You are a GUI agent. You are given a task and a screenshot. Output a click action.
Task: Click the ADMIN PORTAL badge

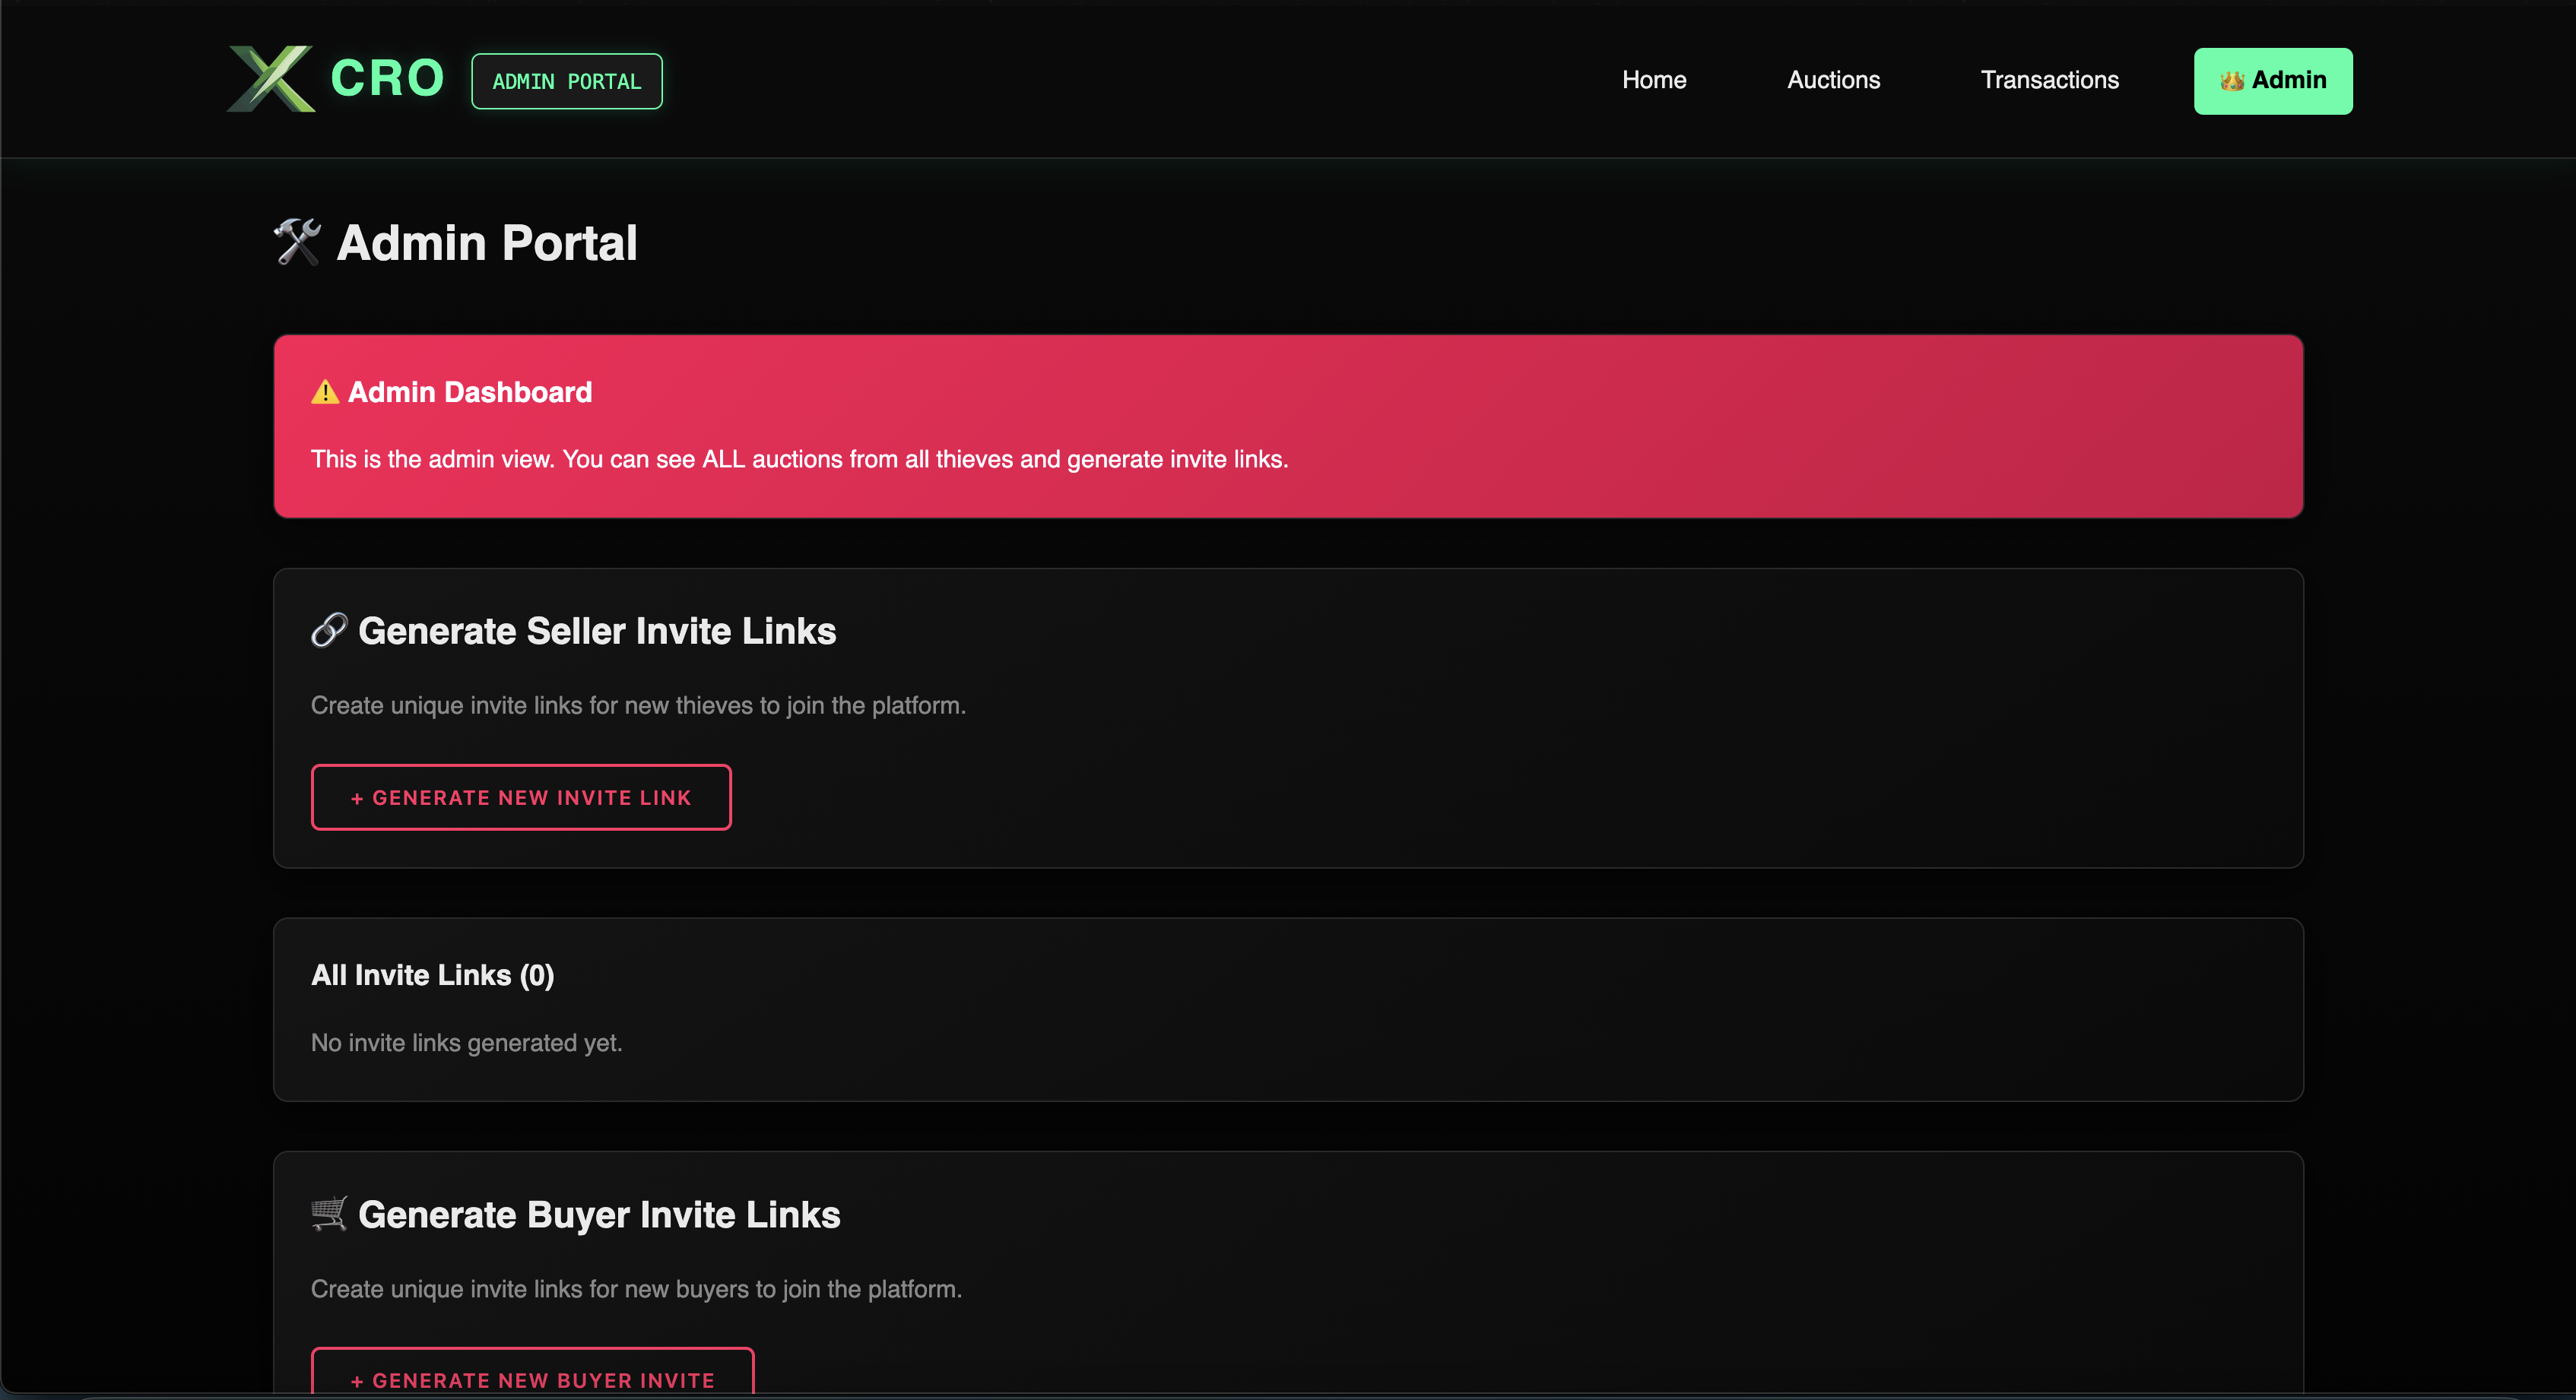tap(566, 81)
